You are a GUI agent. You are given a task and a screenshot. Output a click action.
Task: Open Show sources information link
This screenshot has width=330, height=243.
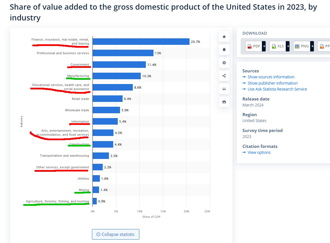[x=271, y=77]
